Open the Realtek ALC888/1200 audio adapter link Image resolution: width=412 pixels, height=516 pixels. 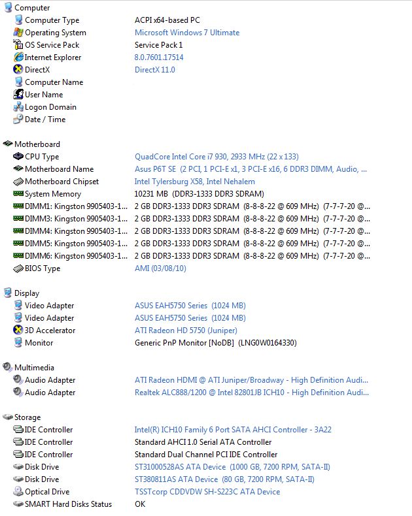click(x=252, y=393)
